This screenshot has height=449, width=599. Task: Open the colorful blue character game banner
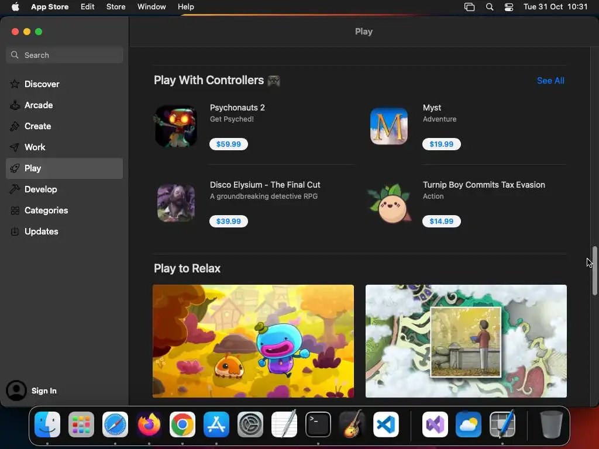(x=253, y=341)
